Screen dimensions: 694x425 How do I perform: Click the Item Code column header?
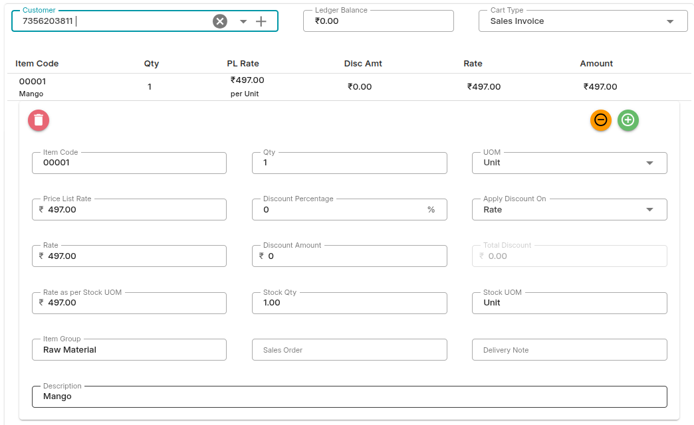point(37,64)
